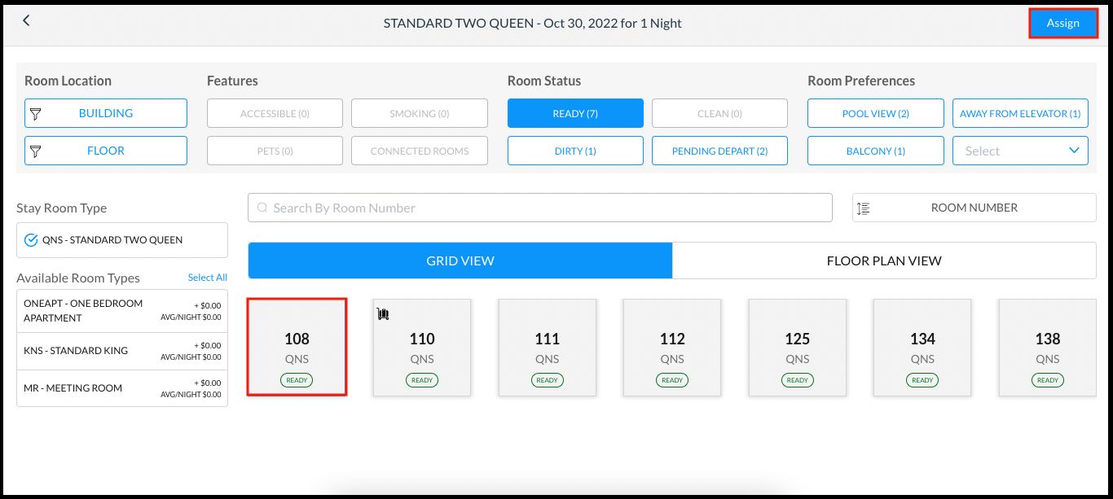Click the Select All link
This screenshot has width=1113, height=499.
point(207,278)
